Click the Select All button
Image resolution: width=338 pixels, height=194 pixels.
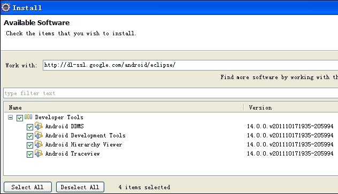pyautogui.click(x=28, y=187)
